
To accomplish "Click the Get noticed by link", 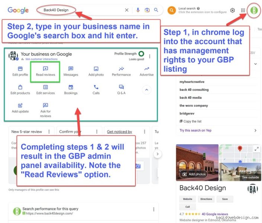I will coord(119,132).
